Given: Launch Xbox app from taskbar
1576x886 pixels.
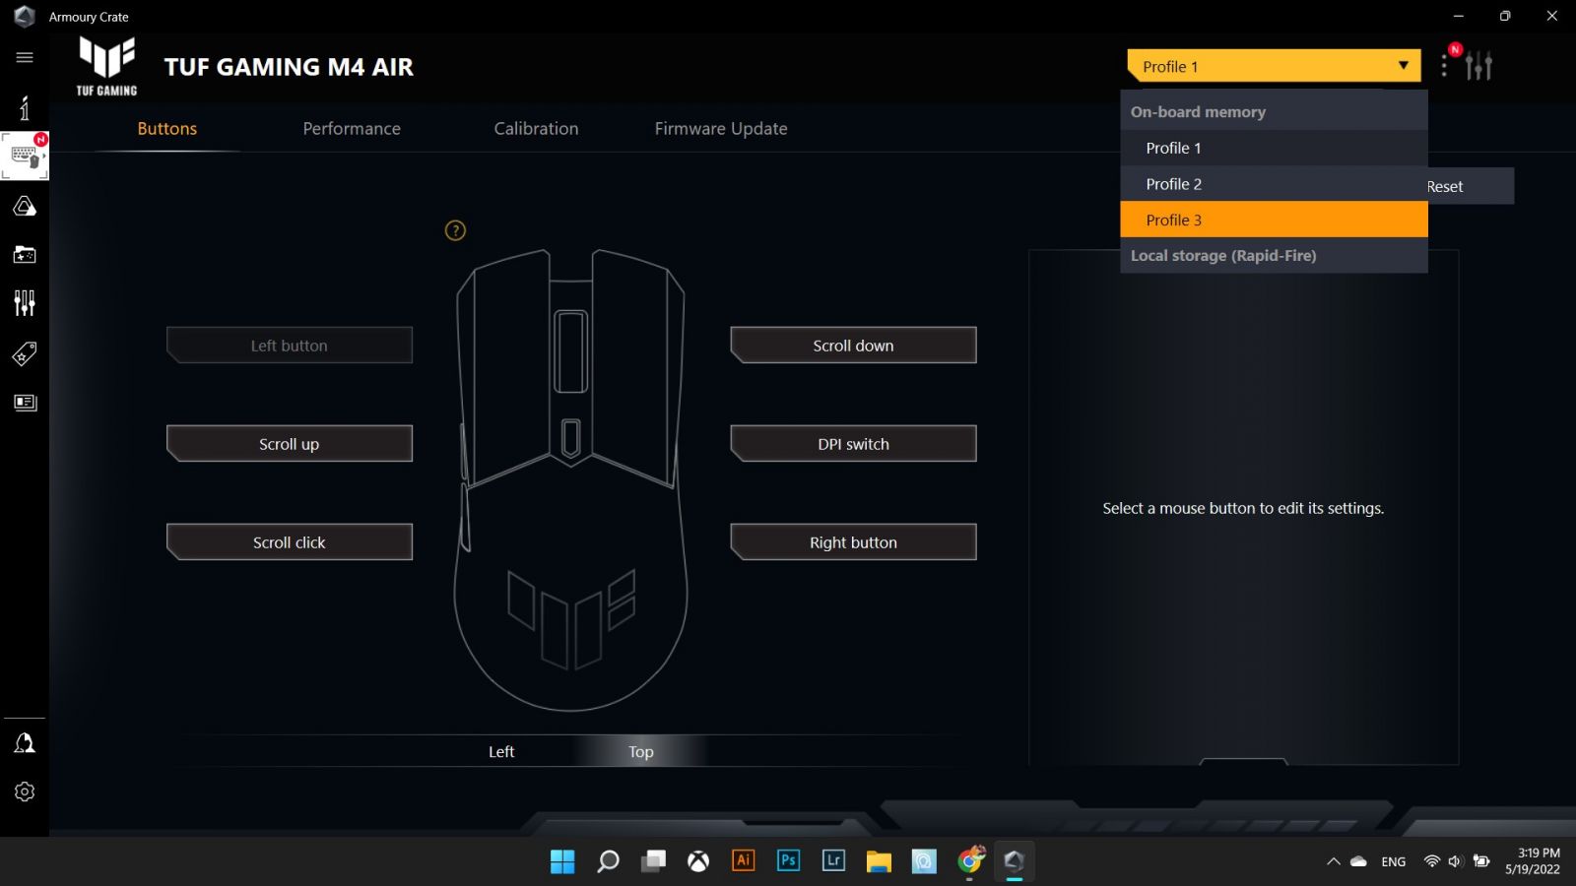Looking at the screenshot, I should tap(698, 861).
